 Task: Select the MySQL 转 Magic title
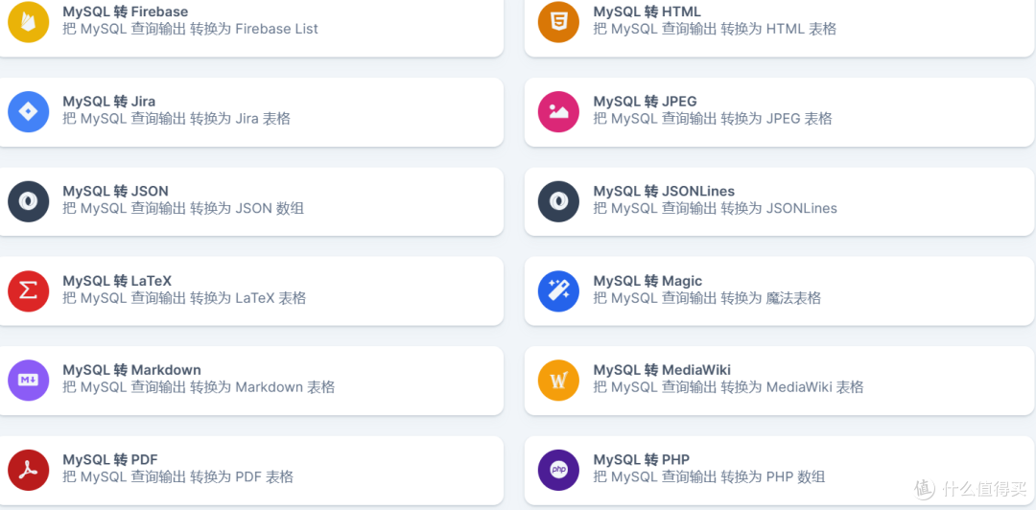tap(647, 281)
